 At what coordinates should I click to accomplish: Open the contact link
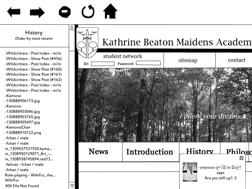pos(236,60)
